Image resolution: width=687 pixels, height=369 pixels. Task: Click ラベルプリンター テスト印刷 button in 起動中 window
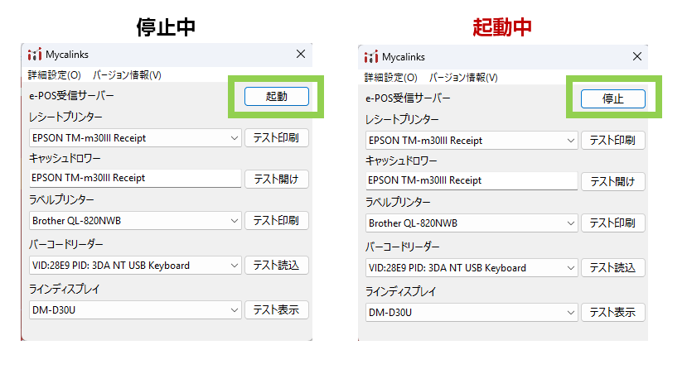point(612,223)
